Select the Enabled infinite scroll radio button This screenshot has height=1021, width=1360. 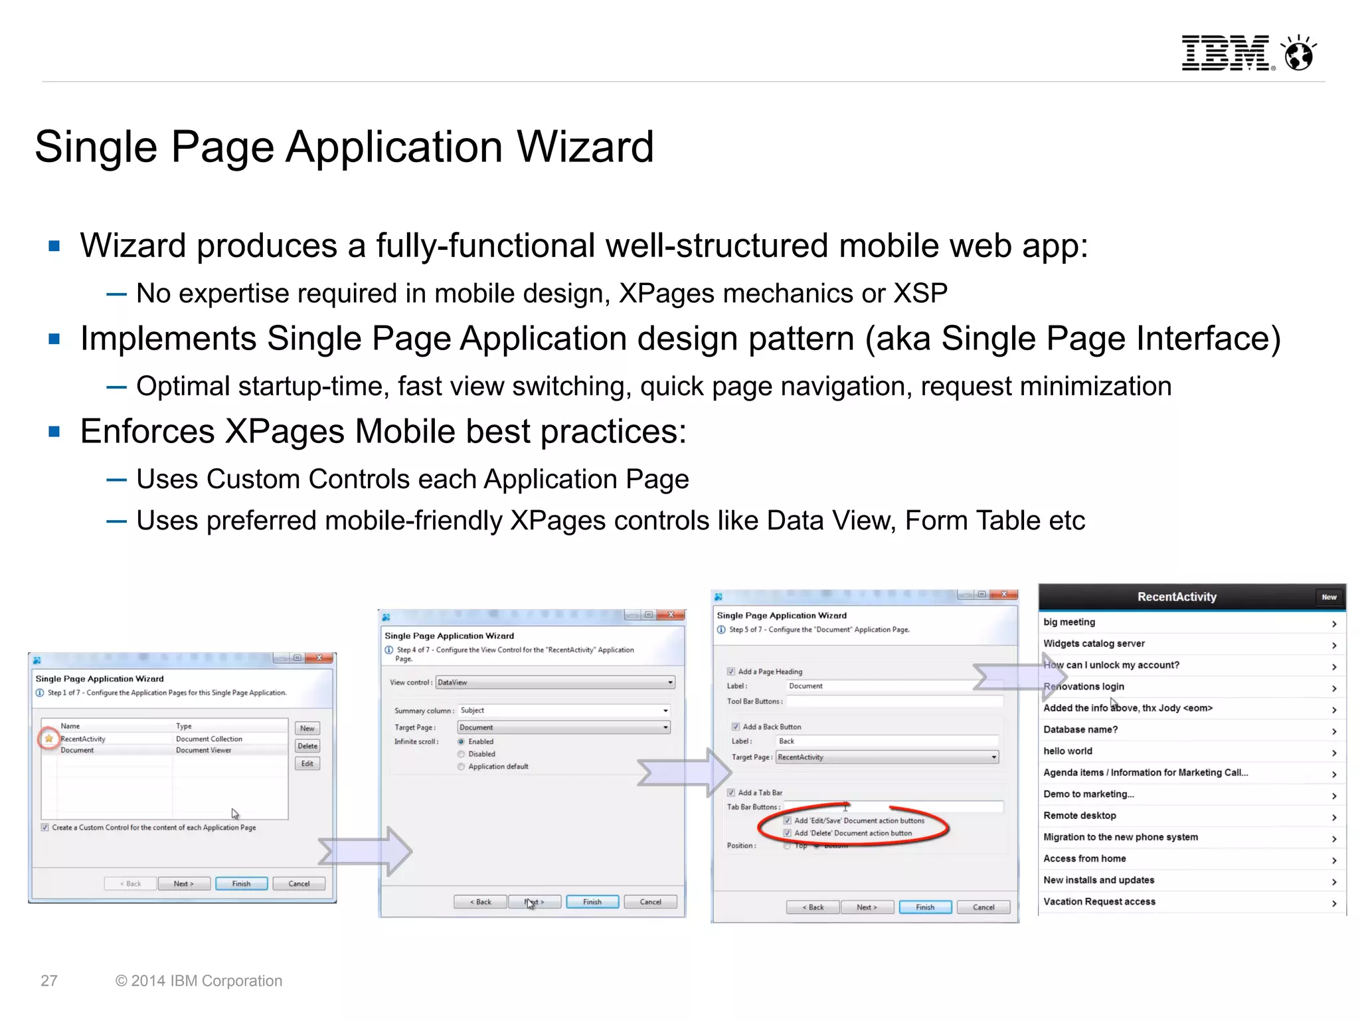[461, 741]
